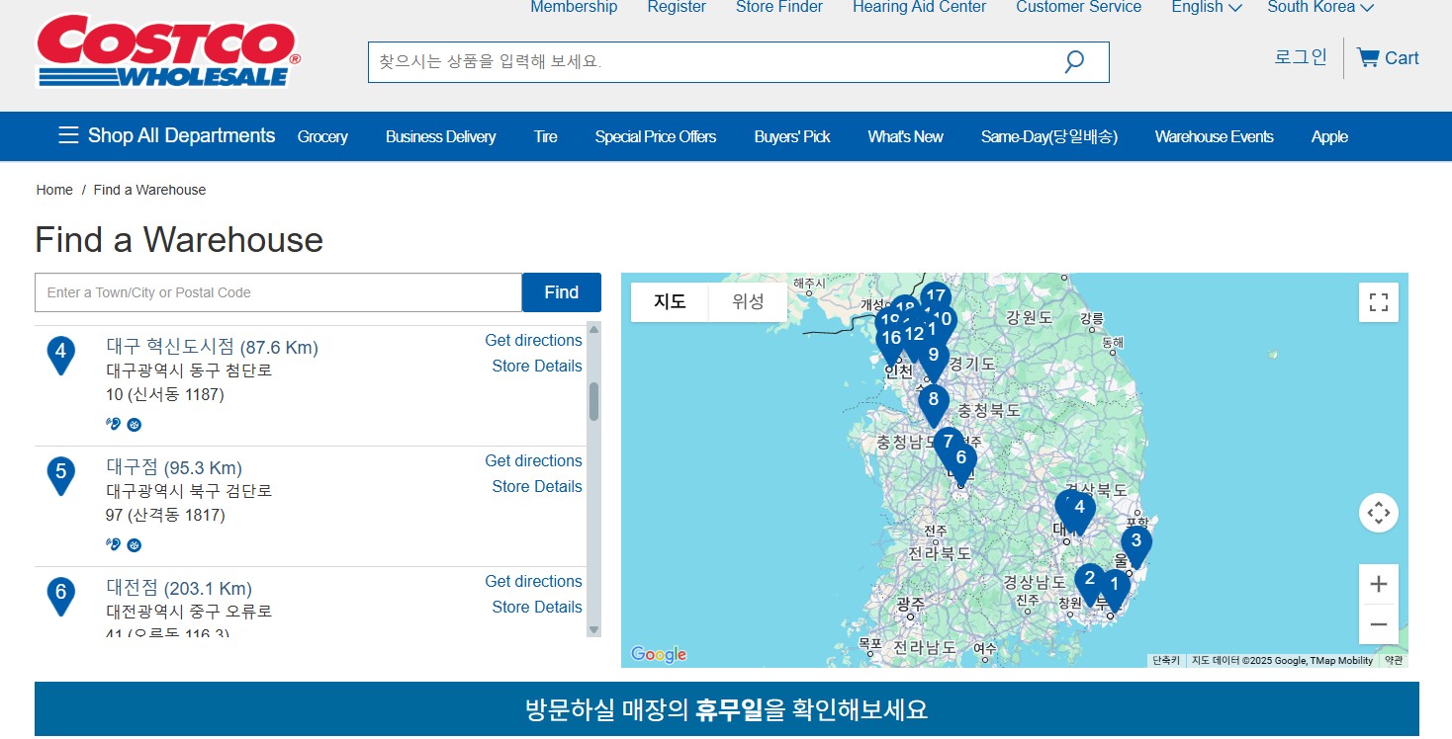This screenshot has height=739, width=1452.
Task: Click the Town/City or Postal Code field
Action: [x=278, y=292]
